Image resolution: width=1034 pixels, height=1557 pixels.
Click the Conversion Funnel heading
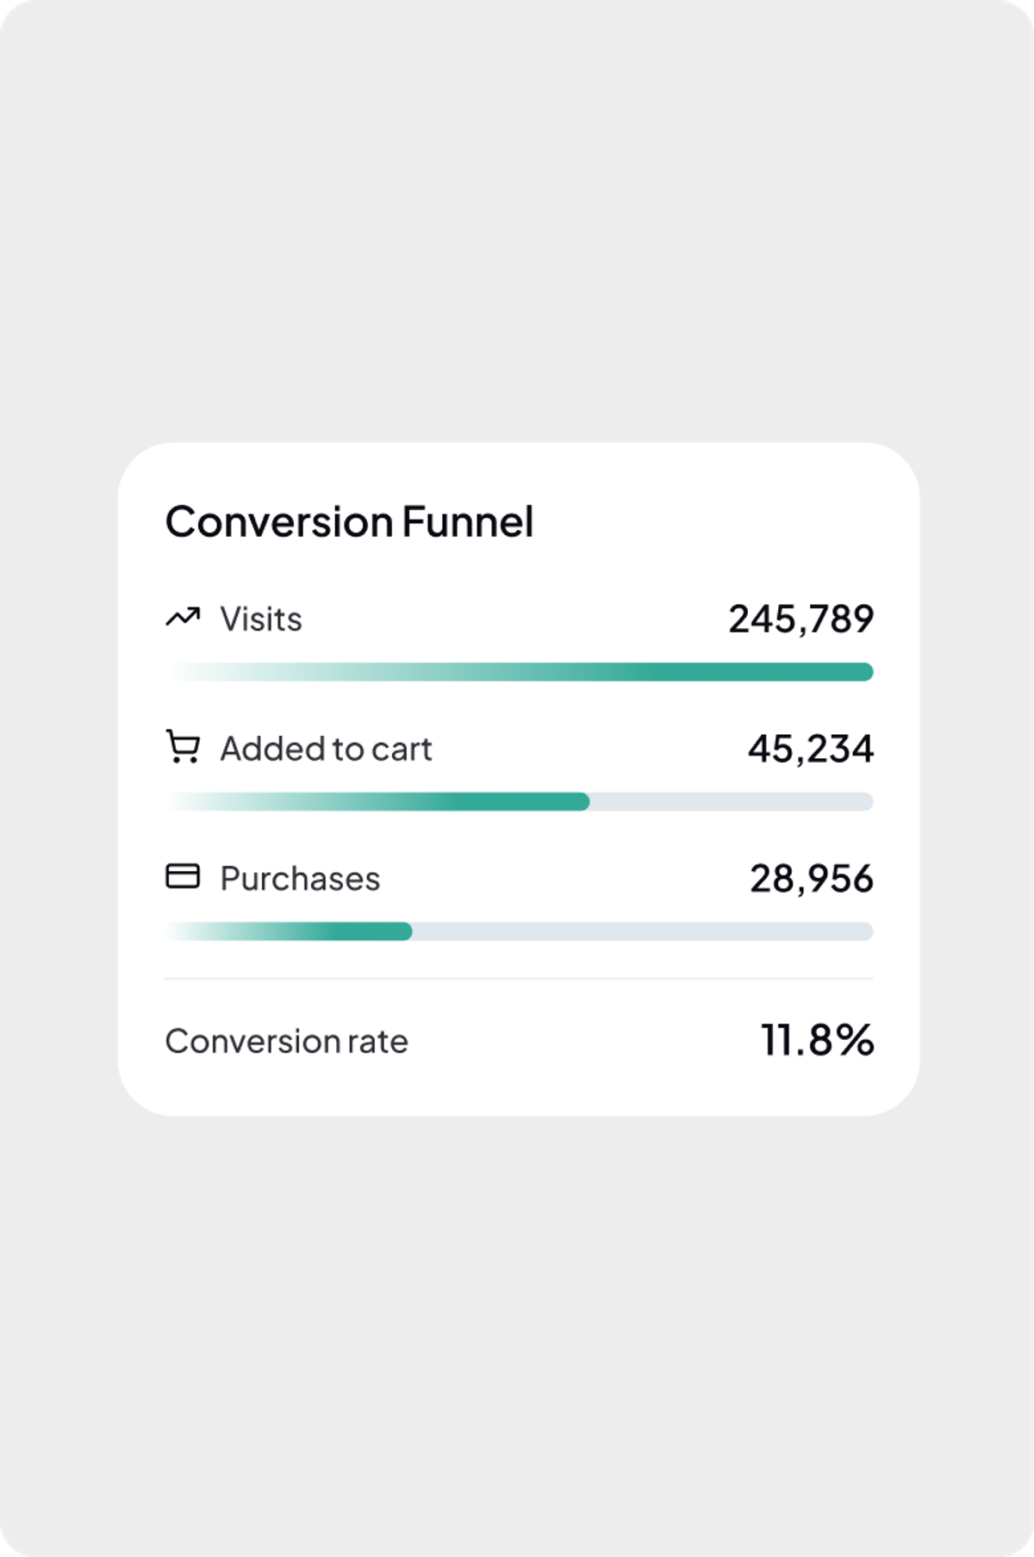pos(349,521)
